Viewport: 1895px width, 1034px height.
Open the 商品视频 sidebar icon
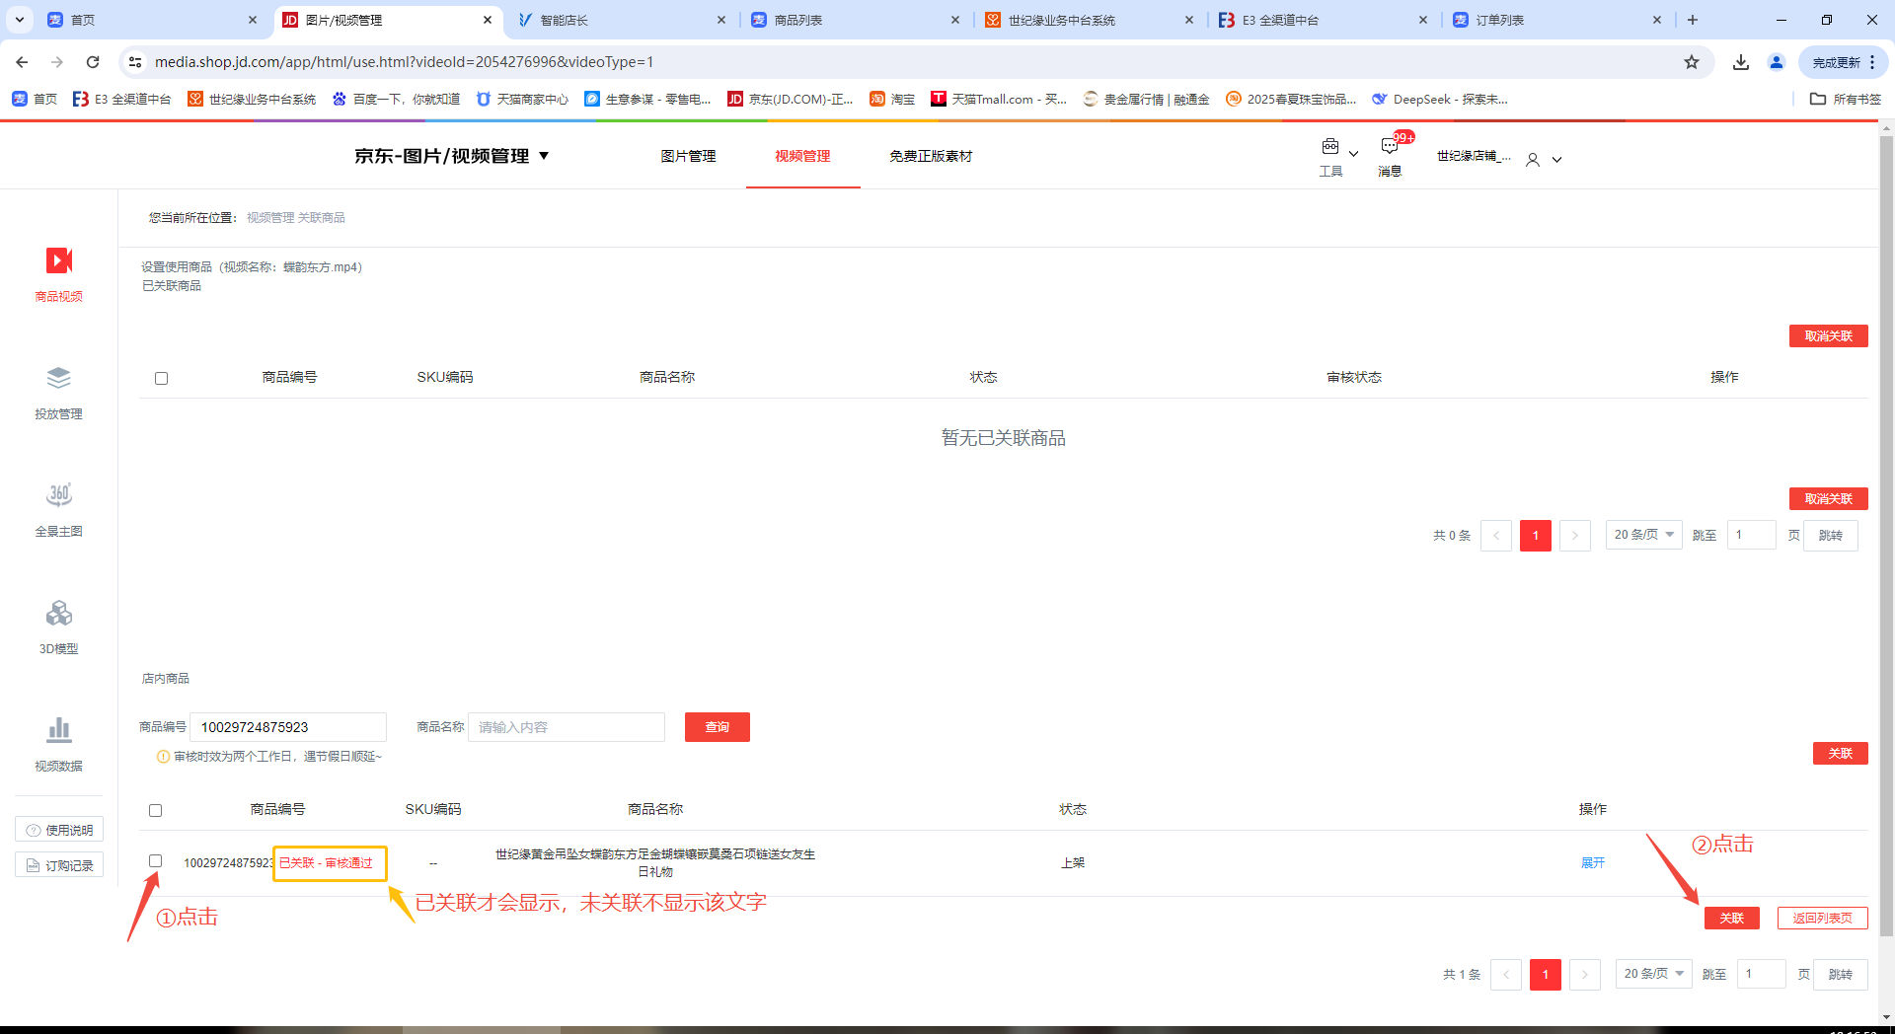click(59, 260)
